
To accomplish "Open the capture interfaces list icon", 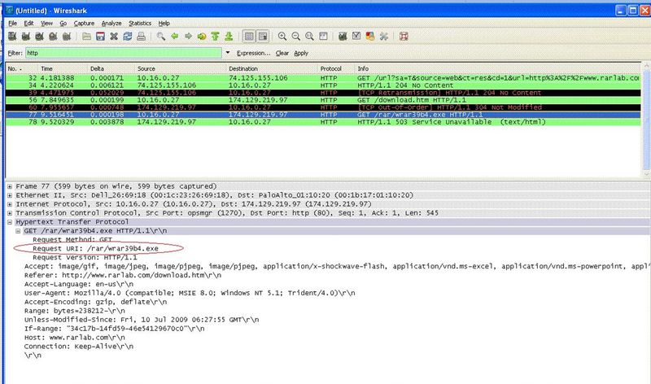I will click(x=12, y=37).
